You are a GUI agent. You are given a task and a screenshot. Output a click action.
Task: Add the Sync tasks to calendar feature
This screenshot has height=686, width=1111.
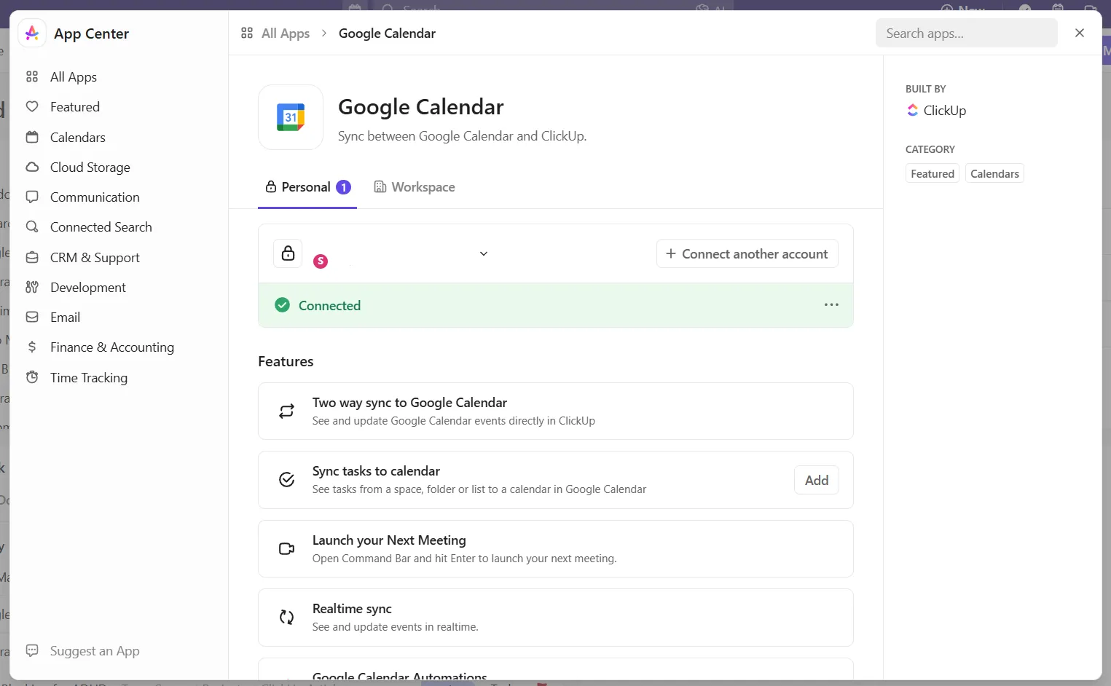tap(817, 480)
